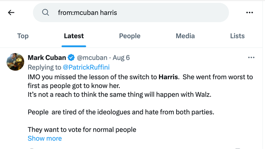Go back using the left arrow
This screenshot has width=265, height=149.
(11, 13)
